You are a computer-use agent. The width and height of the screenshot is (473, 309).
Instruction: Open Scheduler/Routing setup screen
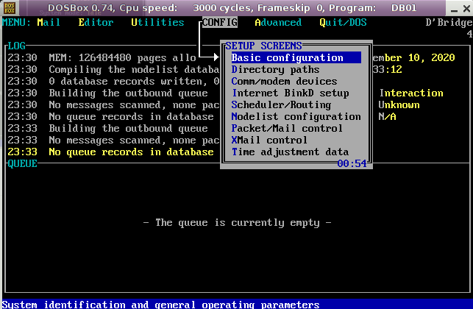coord(281,104)
